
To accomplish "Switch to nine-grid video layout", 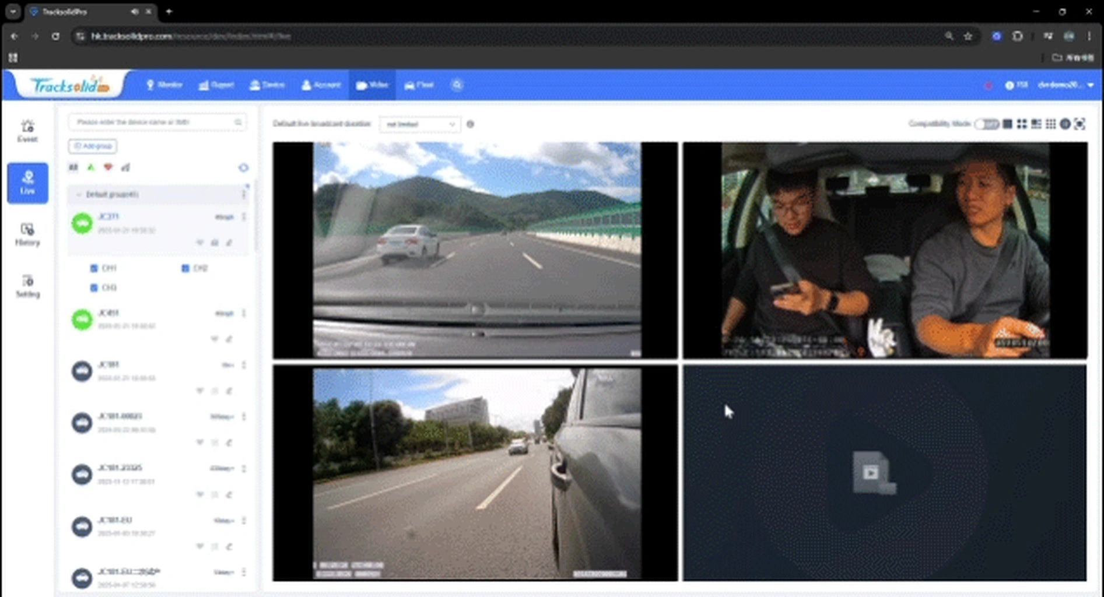I will [1050, 124].
